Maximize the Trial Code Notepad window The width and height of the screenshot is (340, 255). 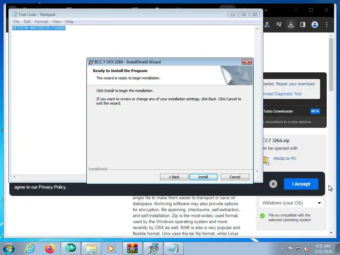point(244,15)
